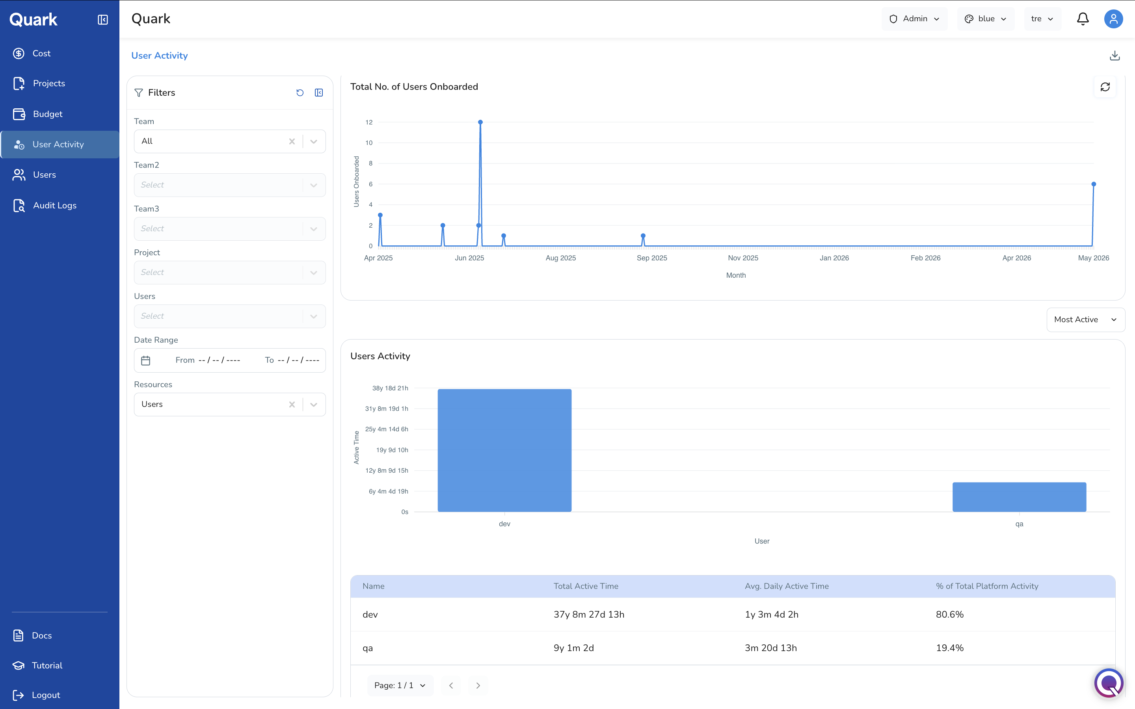
Task: Refresh the Users Onboarded chart
Action: (1105, 87)
